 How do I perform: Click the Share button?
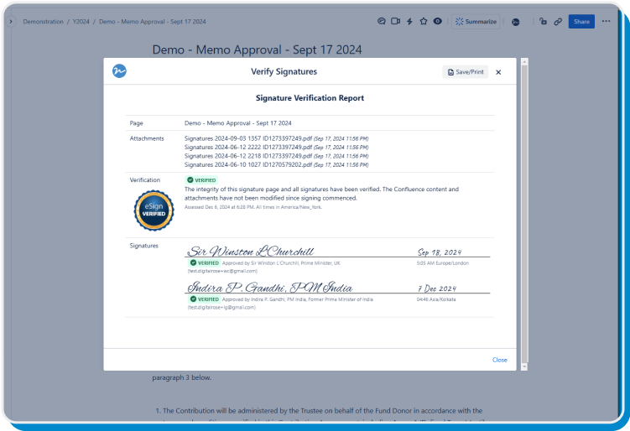[x=581, y=22]
